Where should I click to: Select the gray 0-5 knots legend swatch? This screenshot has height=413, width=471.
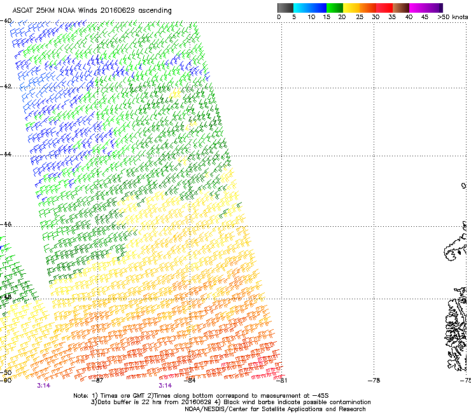285,8
